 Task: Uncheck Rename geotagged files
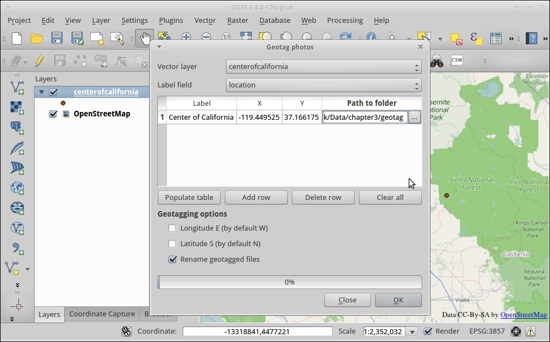click(173, 260)
